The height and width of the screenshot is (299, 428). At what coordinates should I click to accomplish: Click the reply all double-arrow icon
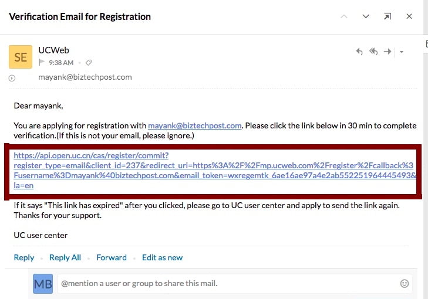pyautogui.click(x=373, y=52)
